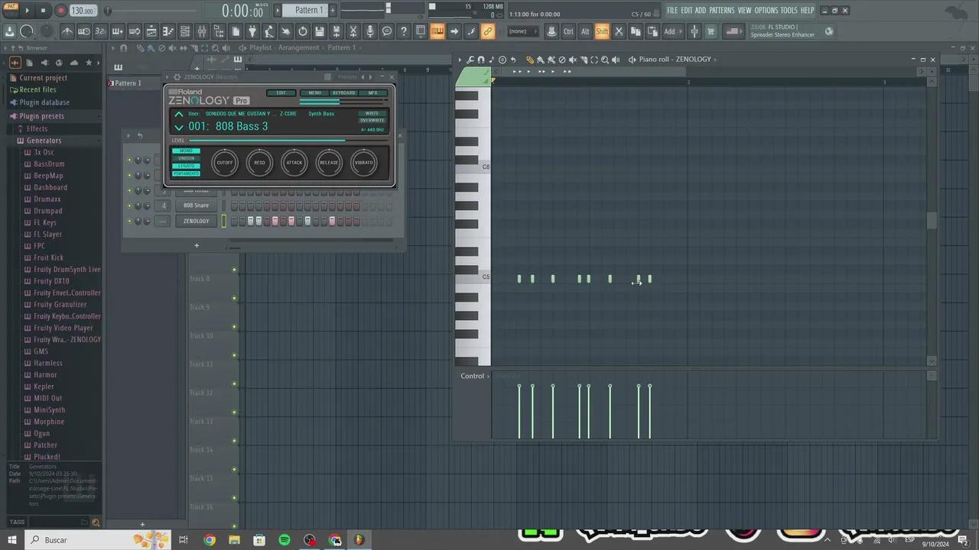The width and height of the screenshot is (979, 550).
Task: Click the browser search magnifier icon
Action: pos(96,522)
